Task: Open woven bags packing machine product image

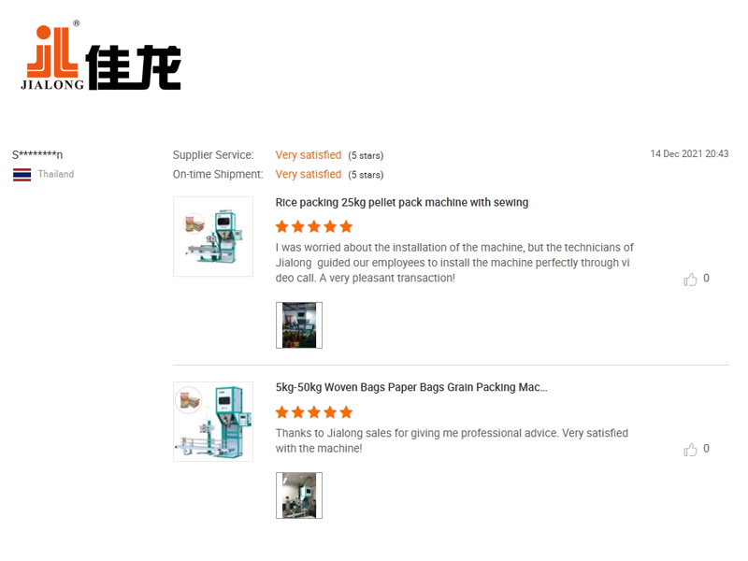Action: tap(213, 422)
